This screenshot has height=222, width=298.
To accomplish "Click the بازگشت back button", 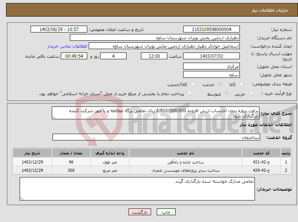I will click(x=140, y=212).
